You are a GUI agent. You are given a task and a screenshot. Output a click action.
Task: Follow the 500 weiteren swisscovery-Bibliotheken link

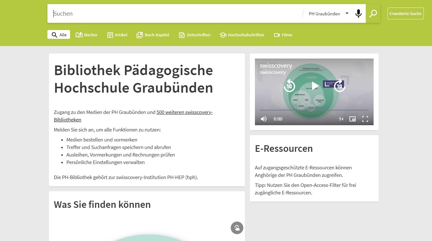[x=133, y=116]
